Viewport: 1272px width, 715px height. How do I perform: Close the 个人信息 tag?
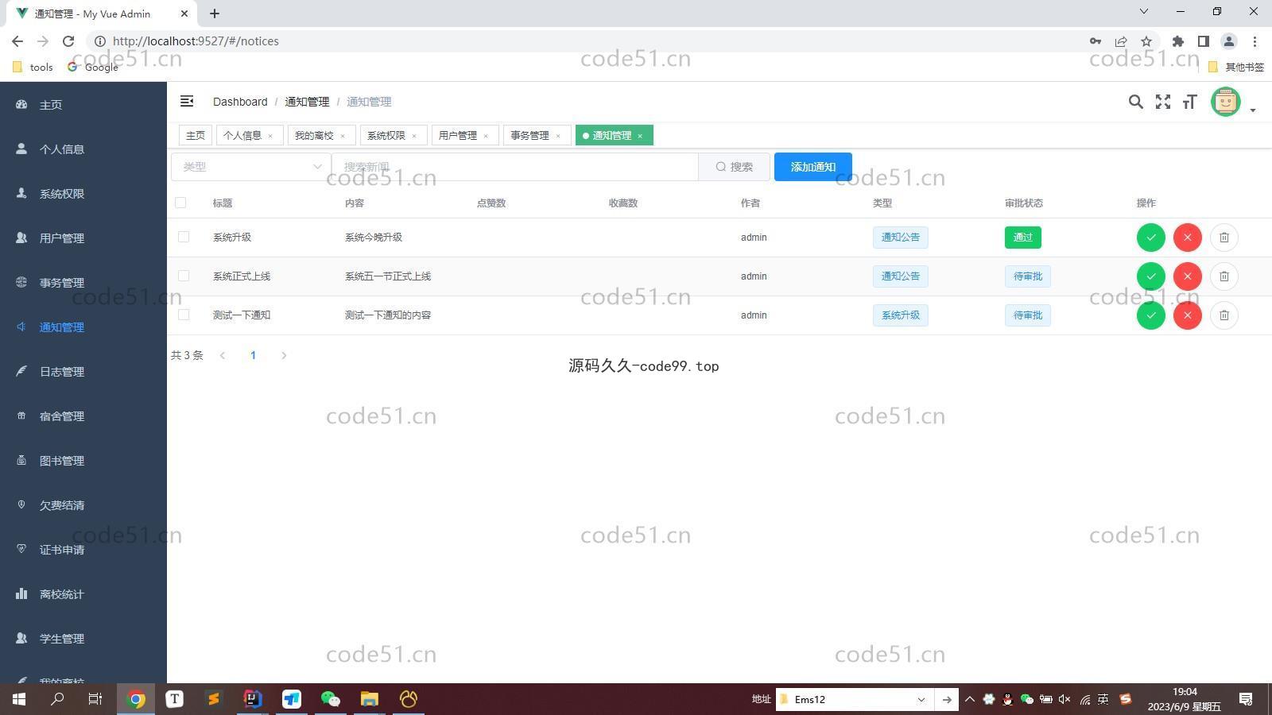pyautogui.click(x=270, y=136)
